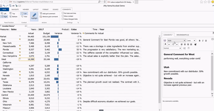The height and width of the screenshot is (111, 214).
Task: Enable Full date and time checkbox
Action: coord(63,13)
